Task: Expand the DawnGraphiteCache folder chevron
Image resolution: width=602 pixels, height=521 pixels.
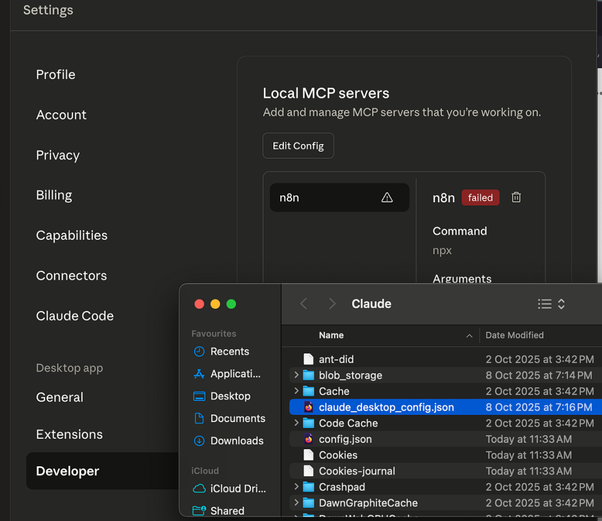Action: [296, 503]
